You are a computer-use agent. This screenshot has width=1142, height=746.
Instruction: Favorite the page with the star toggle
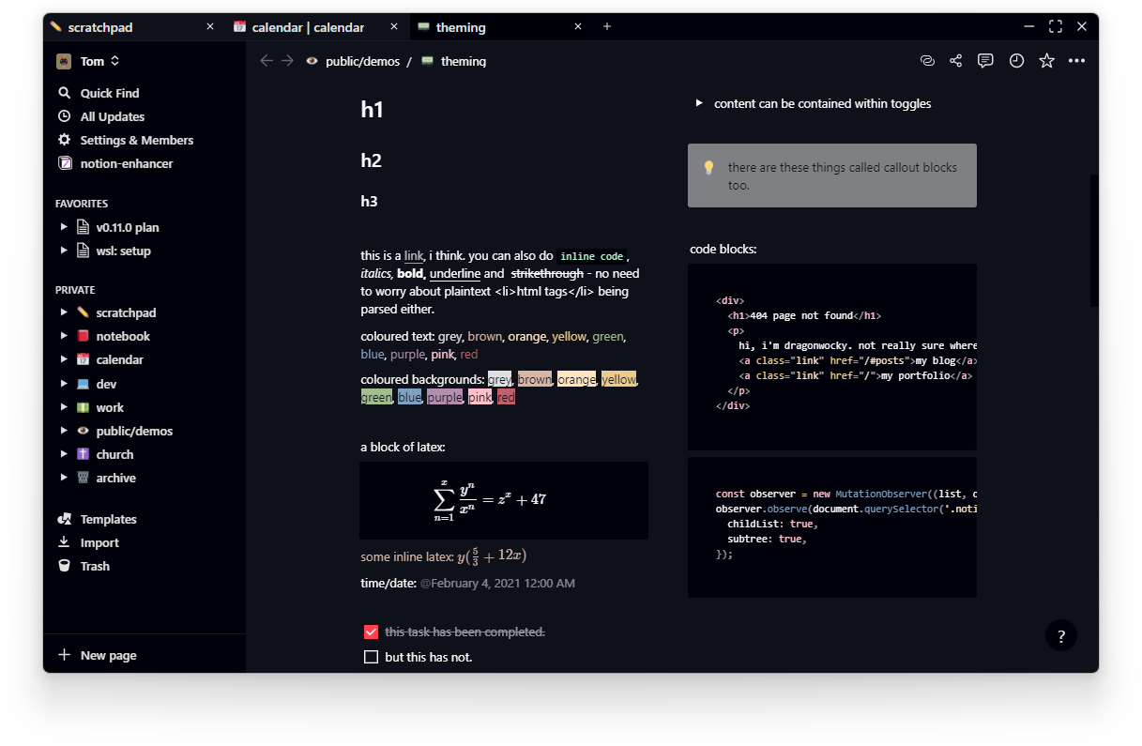tap(1046, 60)
